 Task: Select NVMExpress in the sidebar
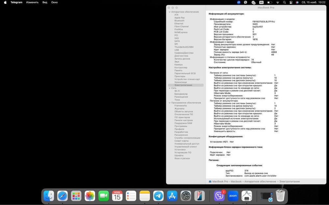click(x=181, y=32)
